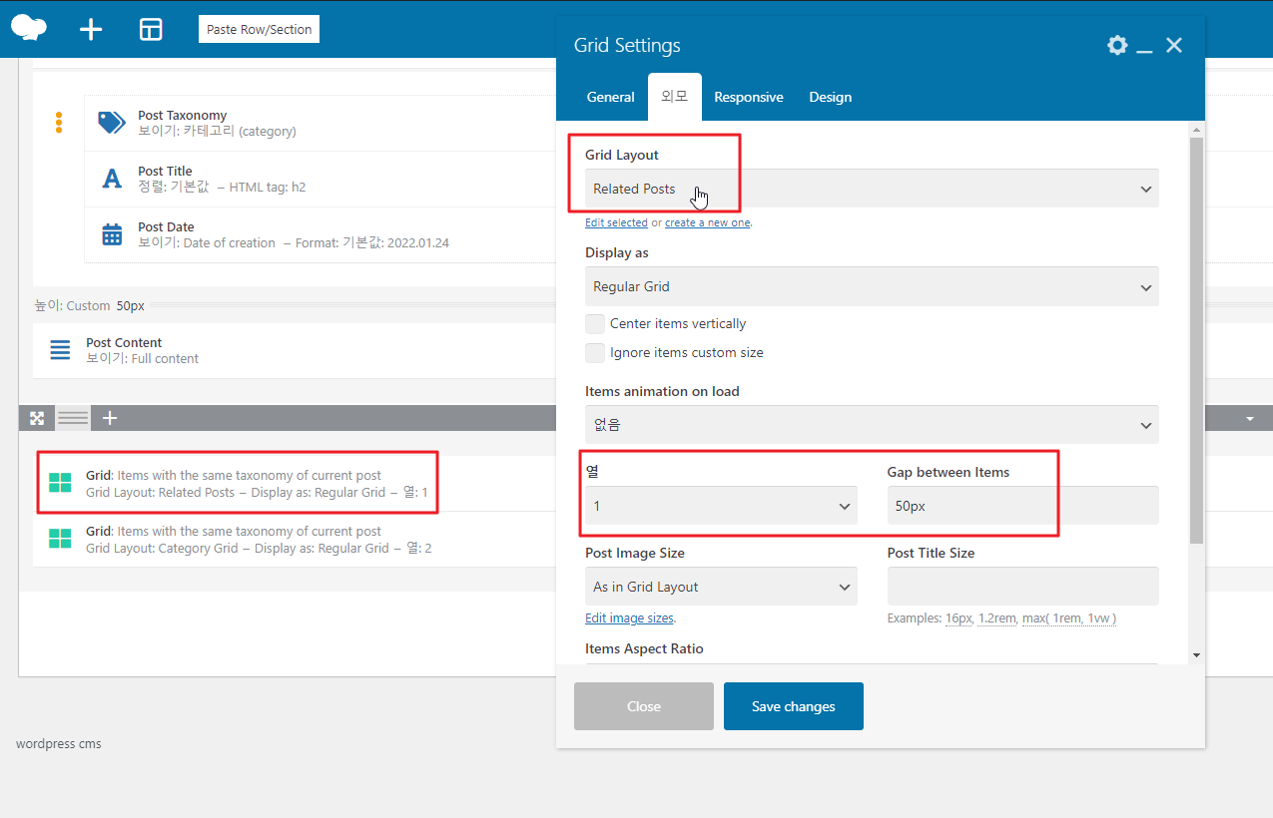Open Grid Settings gear icon

click(x=1117, y=45)
